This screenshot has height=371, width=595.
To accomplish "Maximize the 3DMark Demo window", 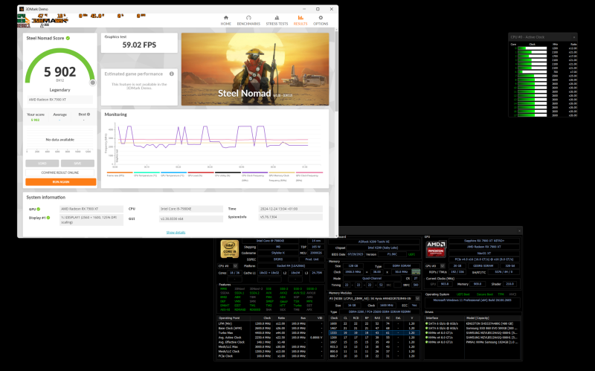I will (x=318, y=9).
